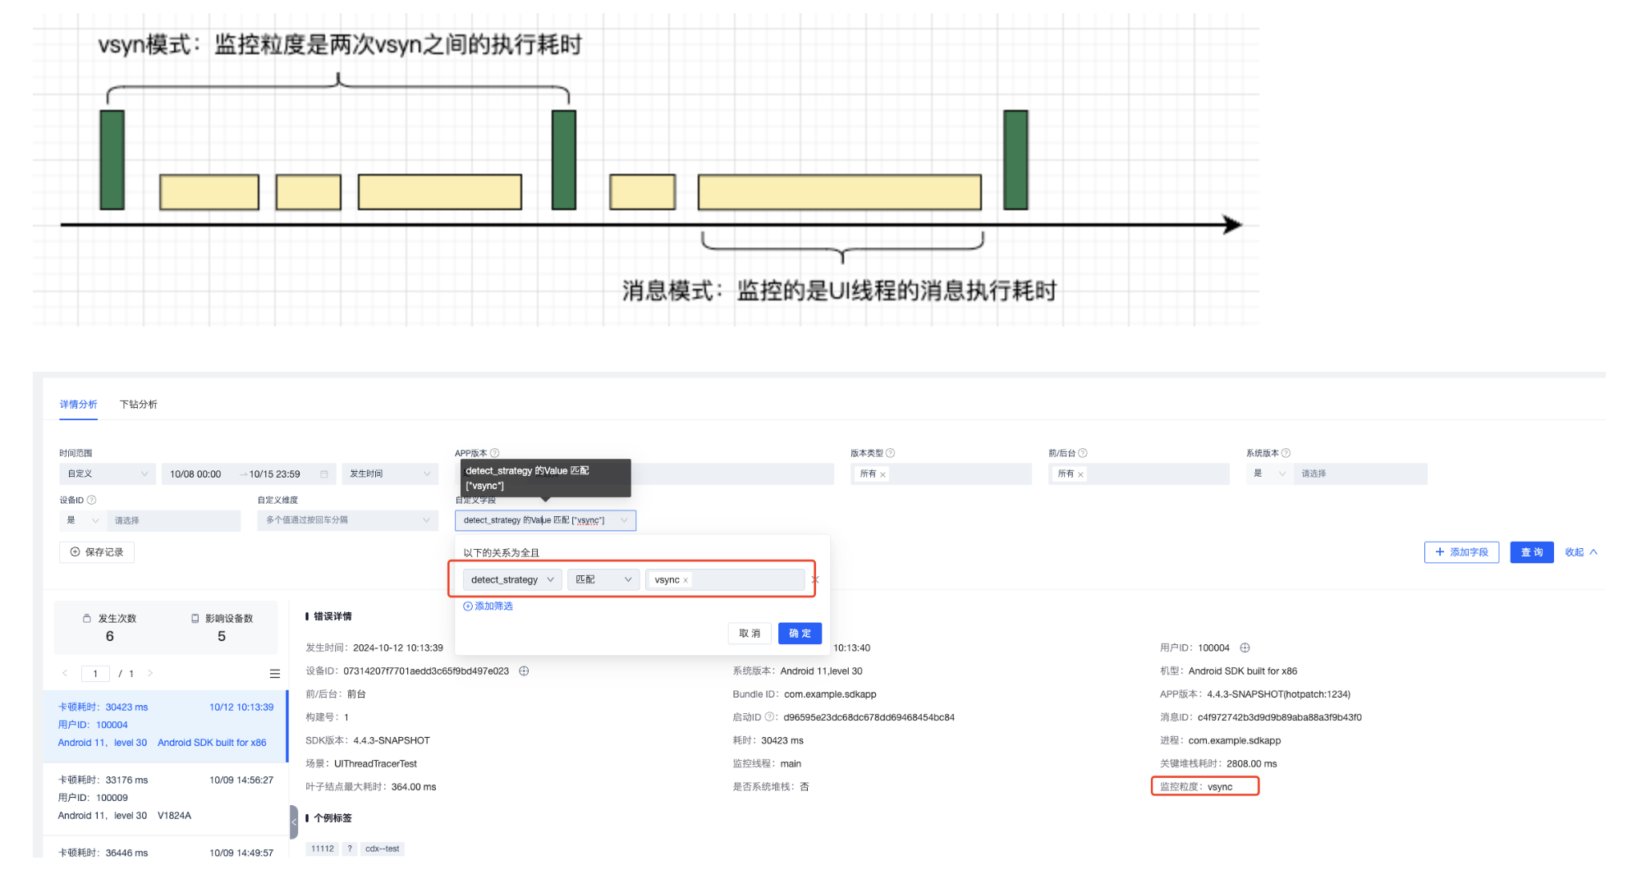Image resolution: width=1637 pixels, height=888 pixels.
Task: Click the 添加字段 button
Action: [x=1461, y=552]
